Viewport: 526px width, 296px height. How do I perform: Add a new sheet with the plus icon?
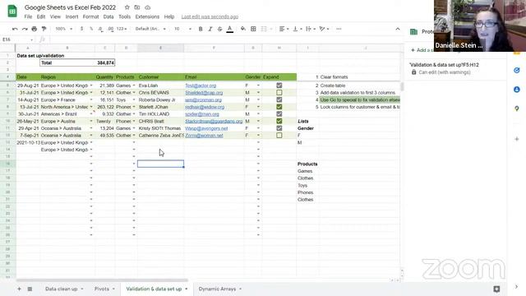pos(19,289)
